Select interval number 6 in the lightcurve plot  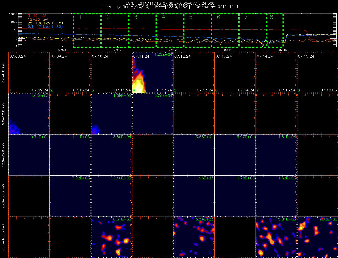tap(225, 30)
